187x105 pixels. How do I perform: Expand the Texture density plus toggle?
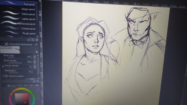[x=3, y=66]
